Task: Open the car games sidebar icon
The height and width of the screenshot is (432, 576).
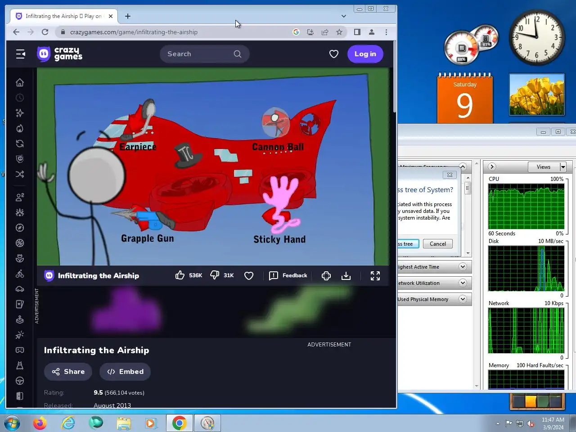Action: point(20,289)
